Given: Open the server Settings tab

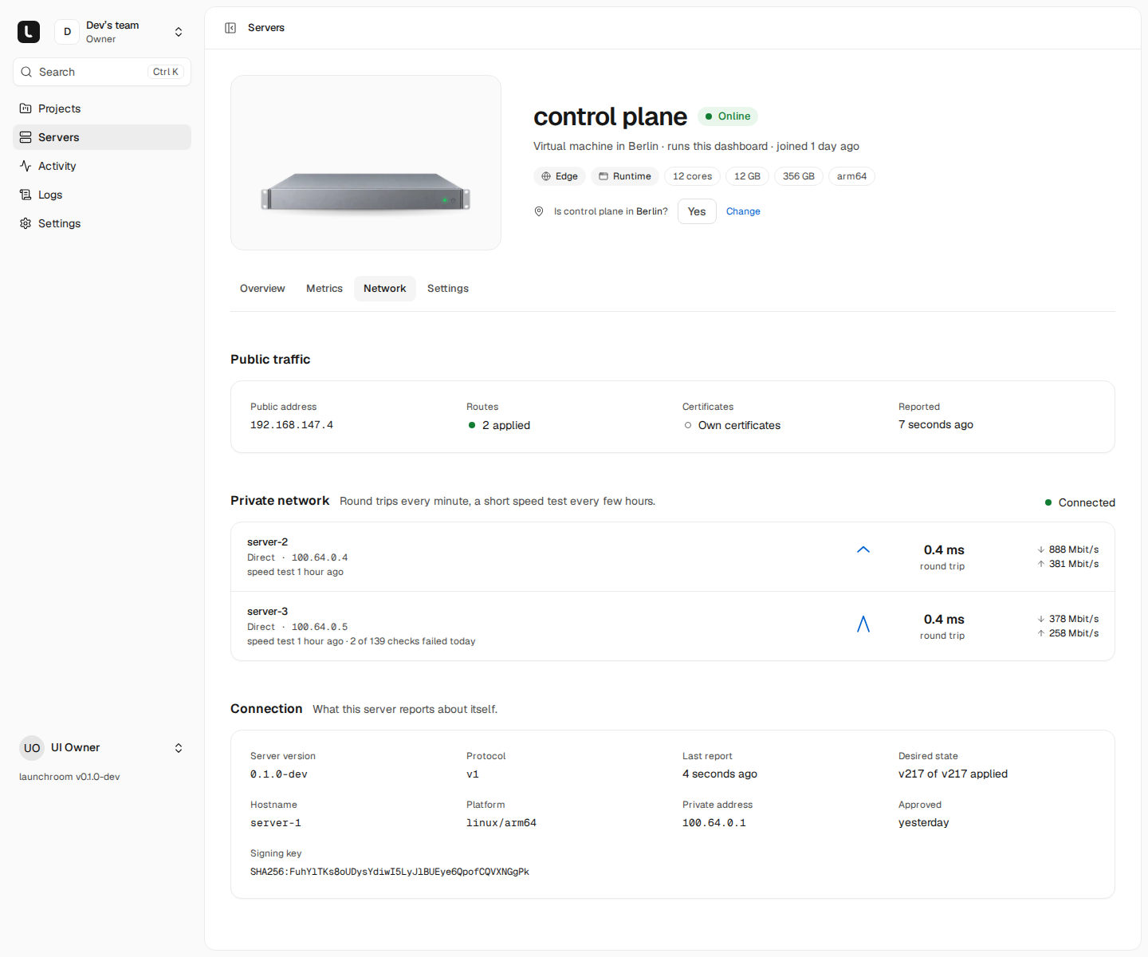Looking at the screenshot, I should [x=448, y=289].
